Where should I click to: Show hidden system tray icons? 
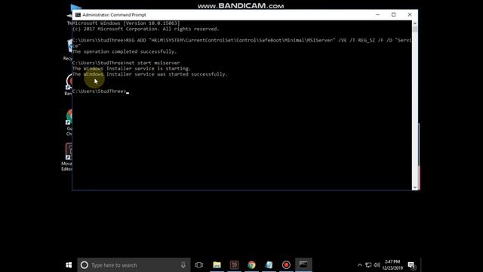(x=360, y=265)
